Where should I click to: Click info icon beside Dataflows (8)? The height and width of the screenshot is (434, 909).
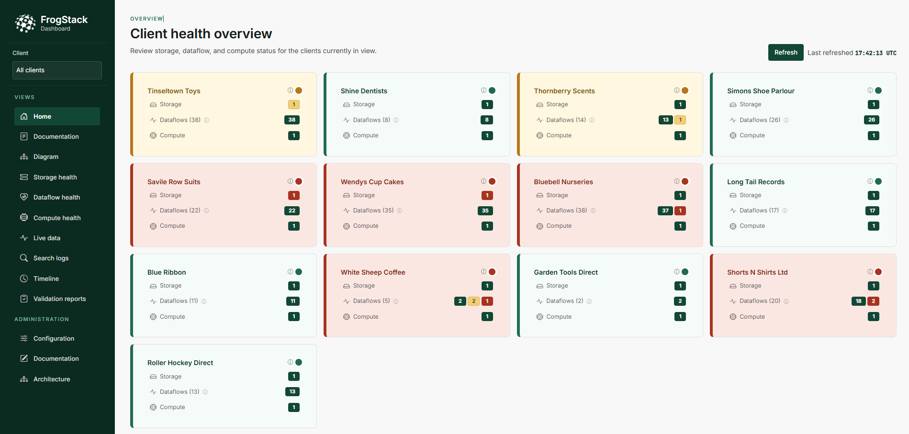pos(396,120)
